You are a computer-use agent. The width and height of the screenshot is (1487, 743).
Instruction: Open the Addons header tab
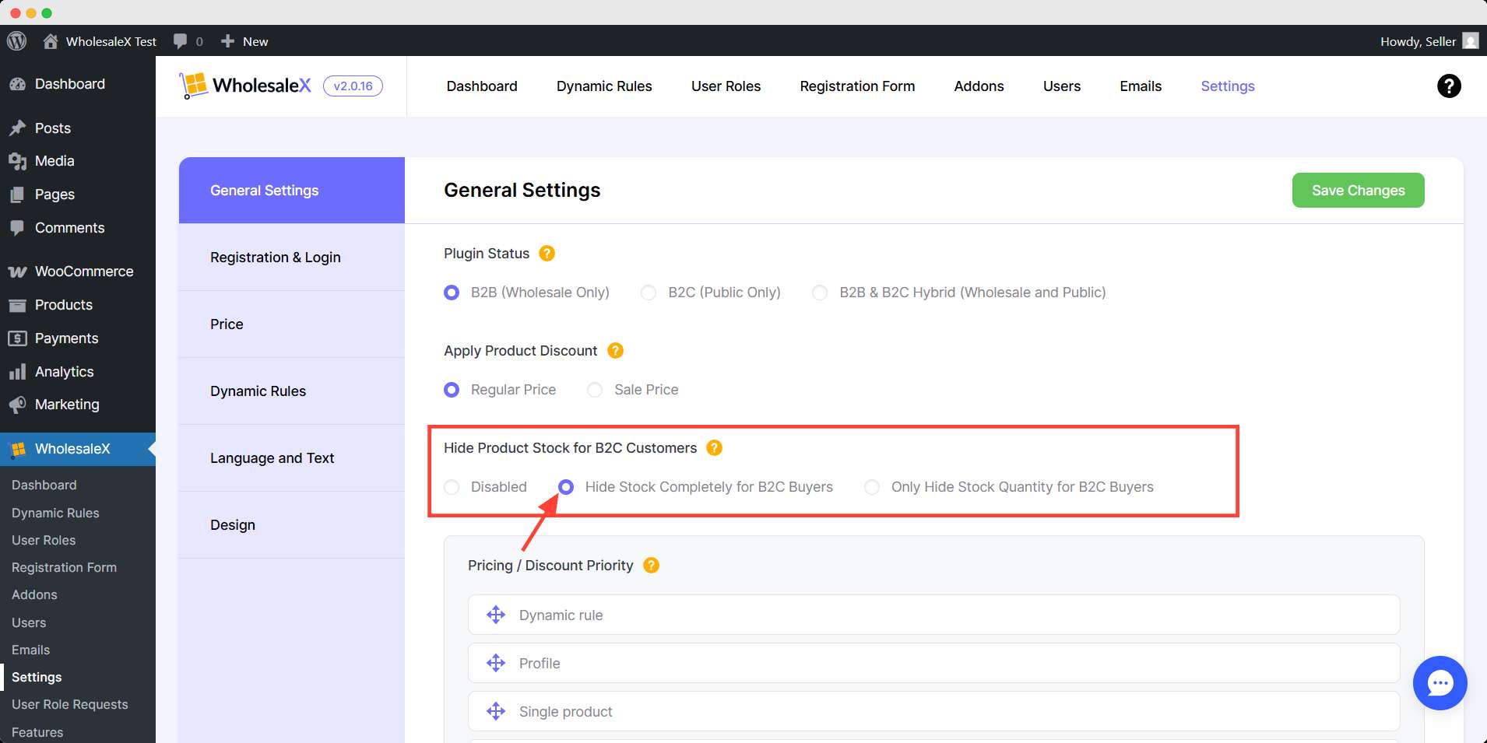click(x=979, y=86)
